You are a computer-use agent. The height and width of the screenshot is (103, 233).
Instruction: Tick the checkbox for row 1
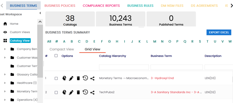pos(56,78)
